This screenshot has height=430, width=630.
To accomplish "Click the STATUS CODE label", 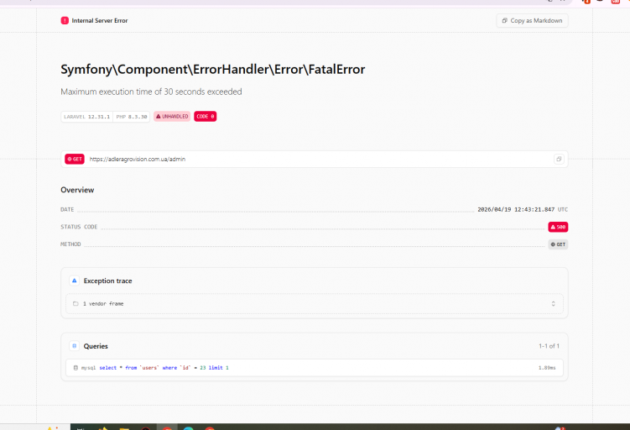I will 79,227.
